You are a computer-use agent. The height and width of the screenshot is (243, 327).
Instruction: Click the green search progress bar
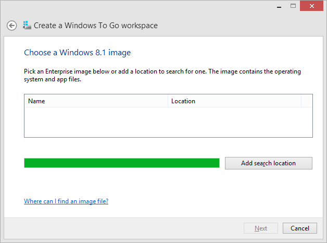[x=122, y=163]
